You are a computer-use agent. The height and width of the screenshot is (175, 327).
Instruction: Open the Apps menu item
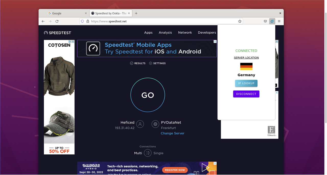pos(148,33)
